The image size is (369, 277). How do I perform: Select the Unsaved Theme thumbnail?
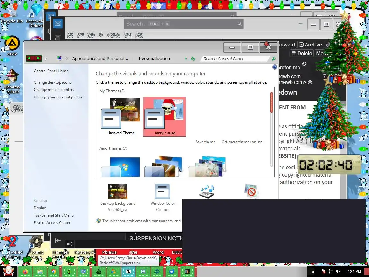[121, 117]
